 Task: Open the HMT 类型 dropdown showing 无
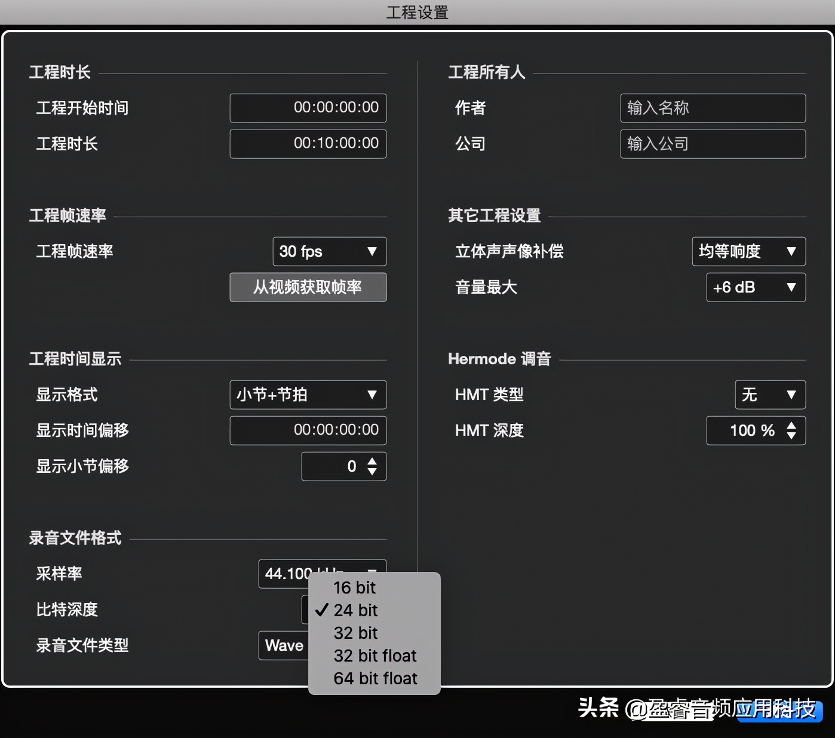tap(770, 395)
